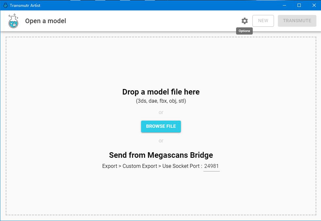Screen dimensions: 321x221
Task: Close the Transmutr Artist window
Action: (314, 5)
